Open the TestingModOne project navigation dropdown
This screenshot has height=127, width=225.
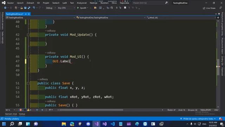tap(40, 18)
